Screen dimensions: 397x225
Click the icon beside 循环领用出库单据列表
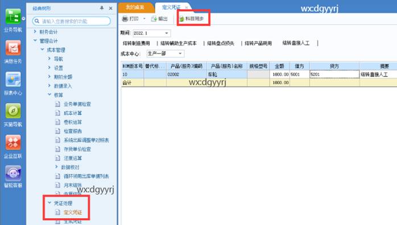point(57,176)
